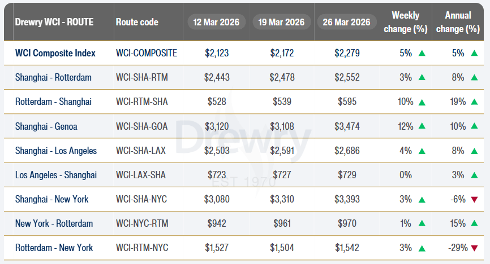Screen dimensions: 490x264
Task: Click green weekly arrow in Shanghai - Genoa row
Action: 421,126
